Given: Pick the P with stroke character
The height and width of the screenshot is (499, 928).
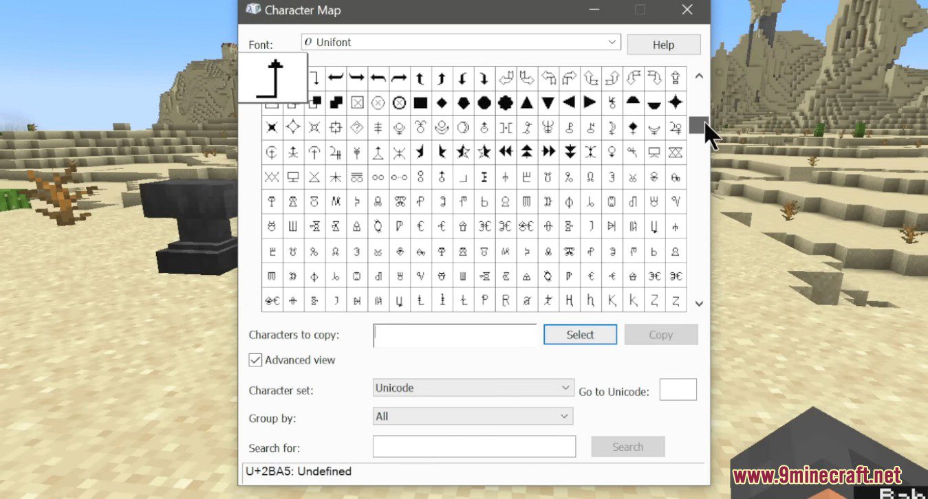Looking at the screenshot, I should click(484, 300).
